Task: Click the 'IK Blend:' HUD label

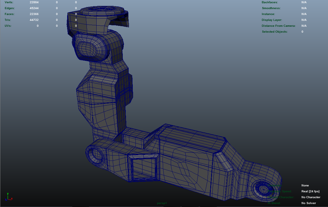Action: click(x=274, y=203)
